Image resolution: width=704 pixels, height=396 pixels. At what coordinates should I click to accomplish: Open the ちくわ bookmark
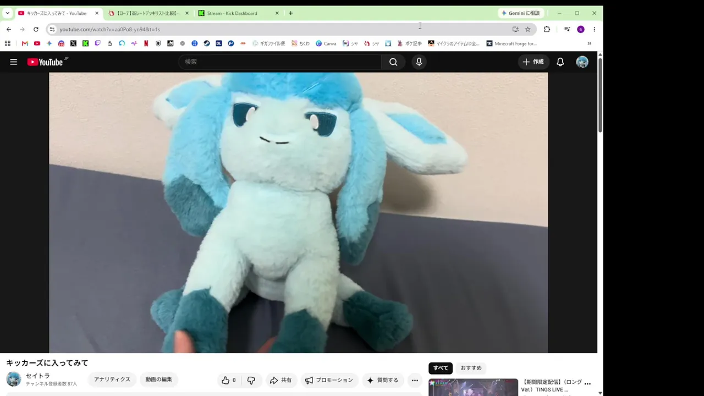(x=300, y=43)
